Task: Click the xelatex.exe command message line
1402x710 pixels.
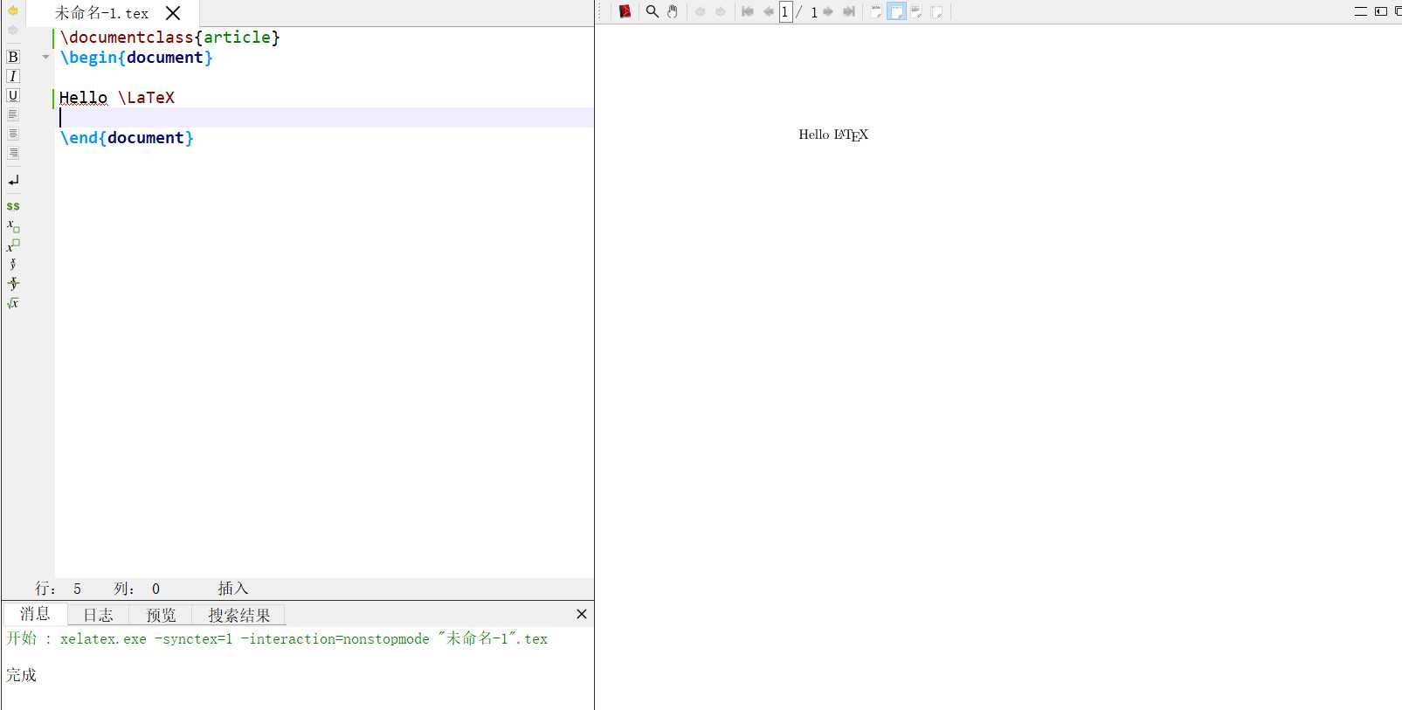Action: point(277,638)
